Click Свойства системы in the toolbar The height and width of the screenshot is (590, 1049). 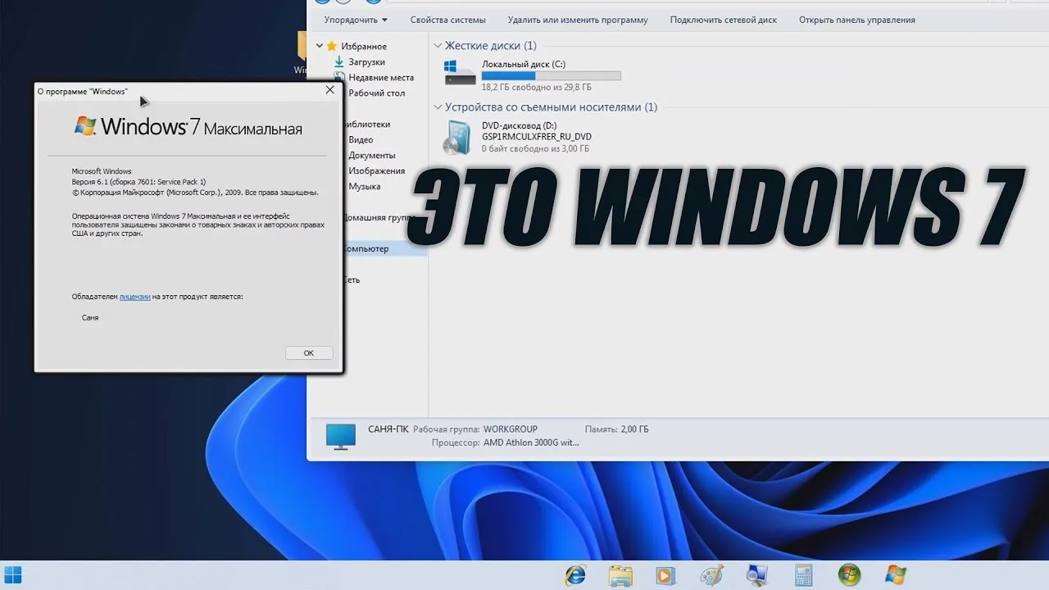pyautogui.click(x=447, y=20)
